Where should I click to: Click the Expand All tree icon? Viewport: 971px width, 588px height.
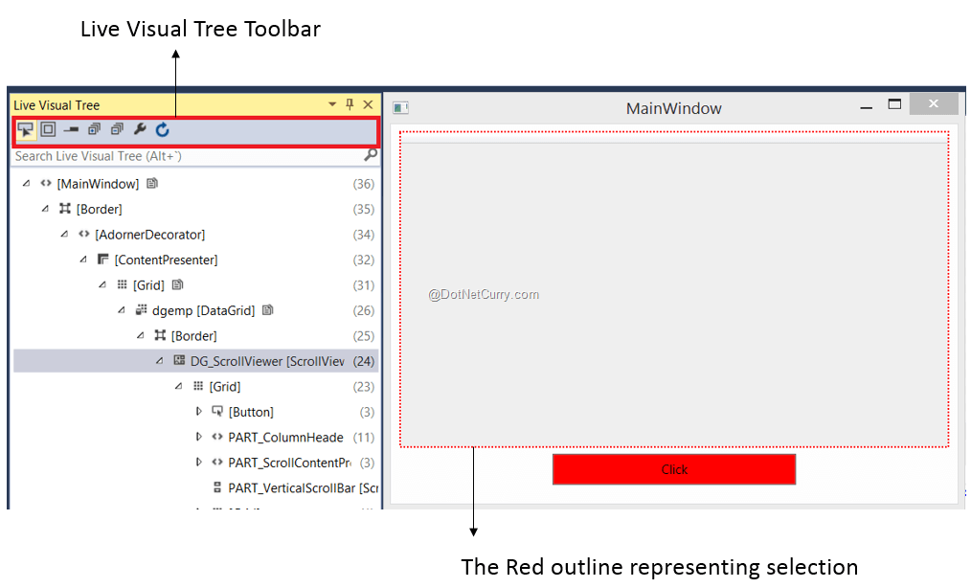pyautogui.click(x=94, y=129)
